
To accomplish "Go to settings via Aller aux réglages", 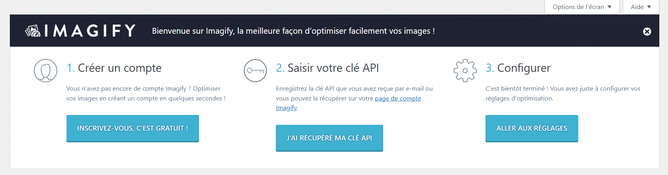I will pos(531,128).
